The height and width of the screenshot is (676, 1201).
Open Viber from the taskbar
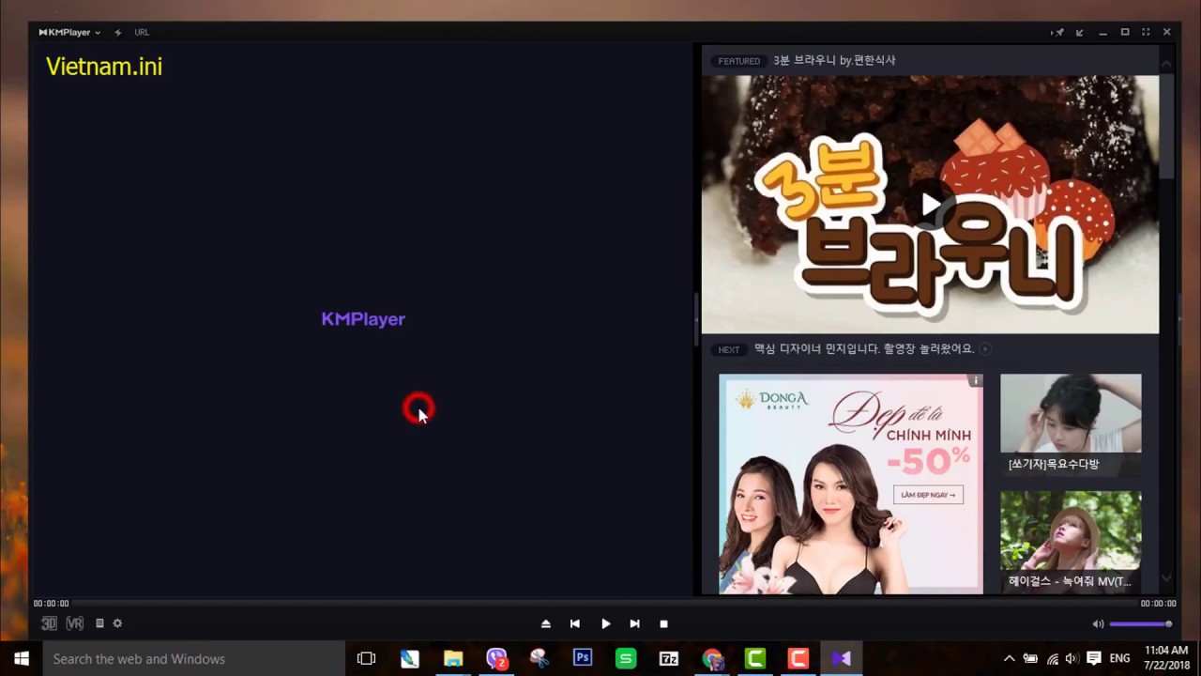(496, 658)
